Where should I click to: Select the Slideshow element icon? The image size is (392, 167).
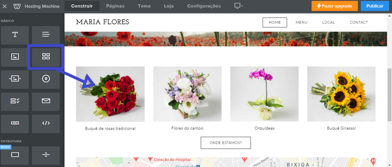click(x=15, y=79)
